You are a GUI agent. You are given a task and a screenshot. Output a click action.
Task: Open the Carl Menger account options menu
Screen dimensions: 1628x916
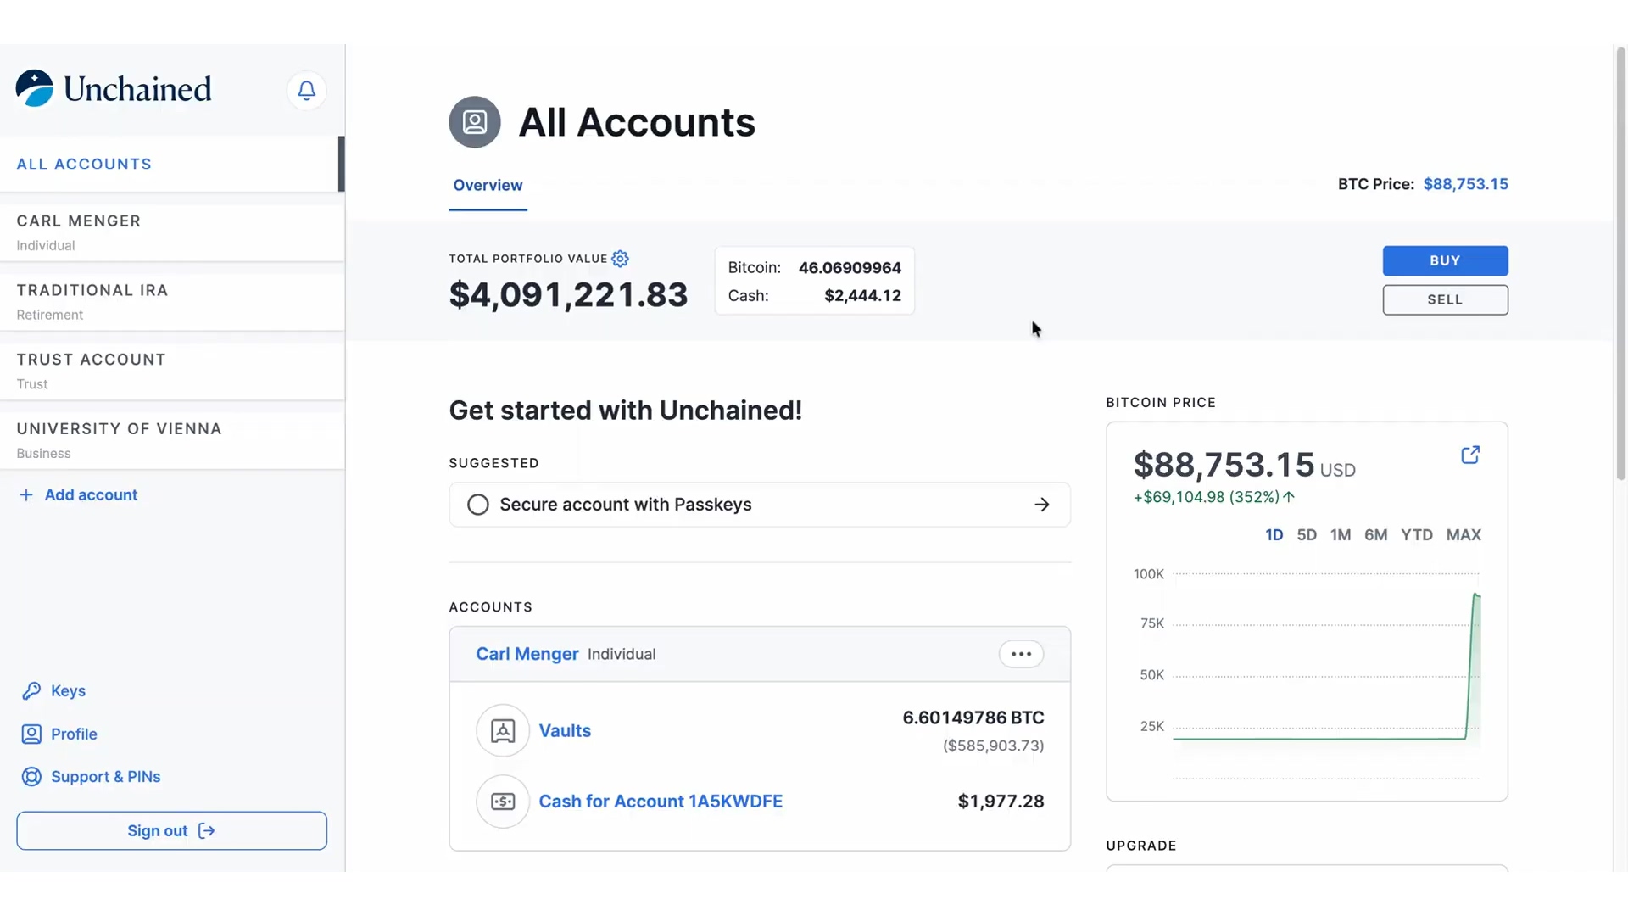1021,654
